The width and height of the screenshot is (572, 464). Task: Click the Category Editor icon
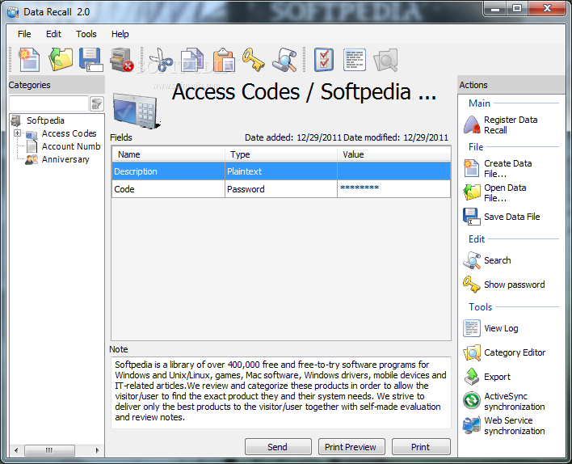click(472, 352)
